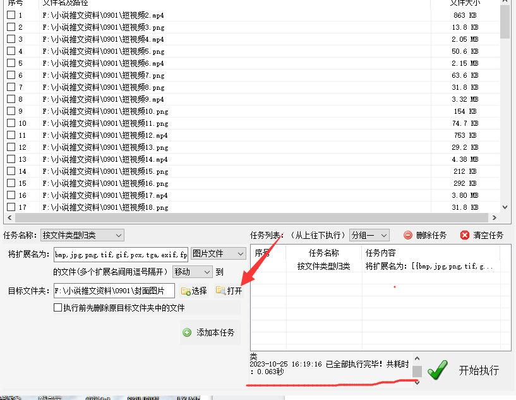This screenshot has width=516, height=400.
Task: Click the 清空任务 button label
Action: [488, 236]
